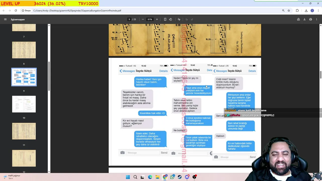Click the undo annotation icon
Screen dimensions: 322x181
point(187,19)
